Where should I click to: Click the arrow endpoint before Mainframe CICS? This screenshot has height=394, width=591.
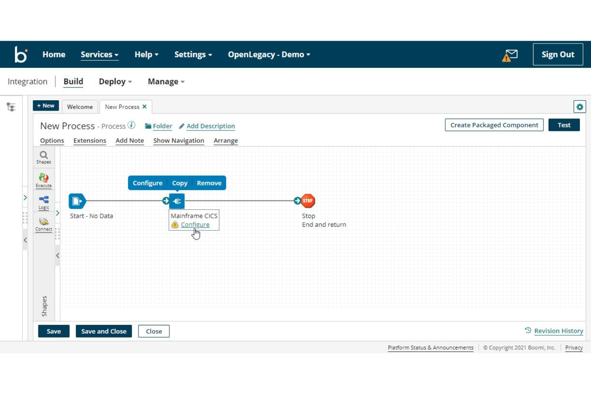(x=166, y=201)
